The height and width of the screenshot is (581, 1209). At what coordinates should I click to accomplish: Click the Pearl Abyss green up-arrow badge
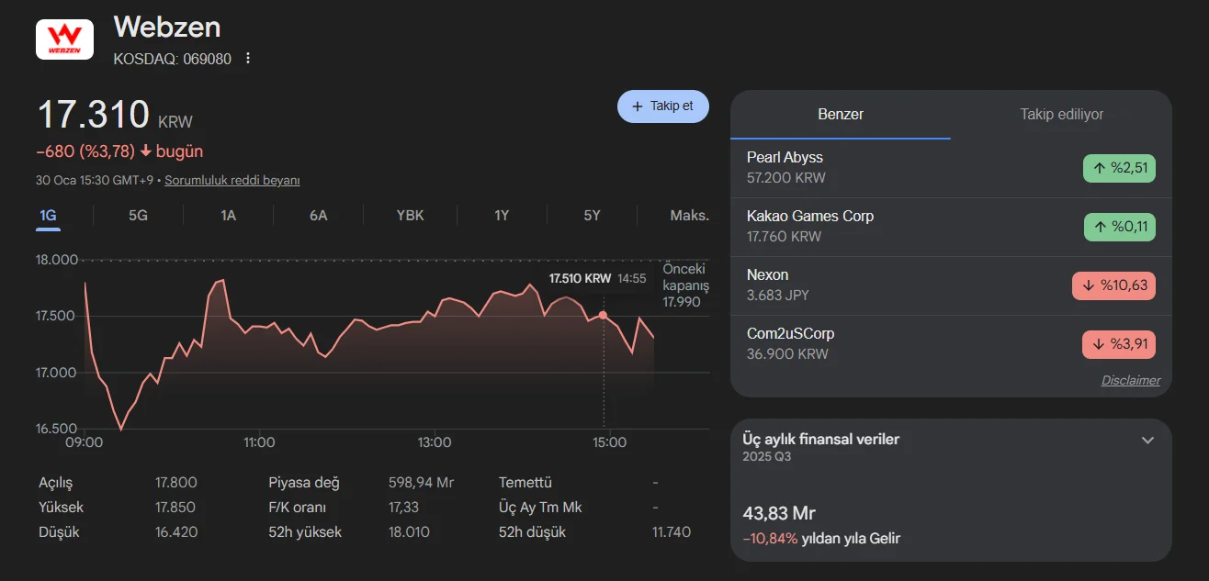click(1118, 168)
